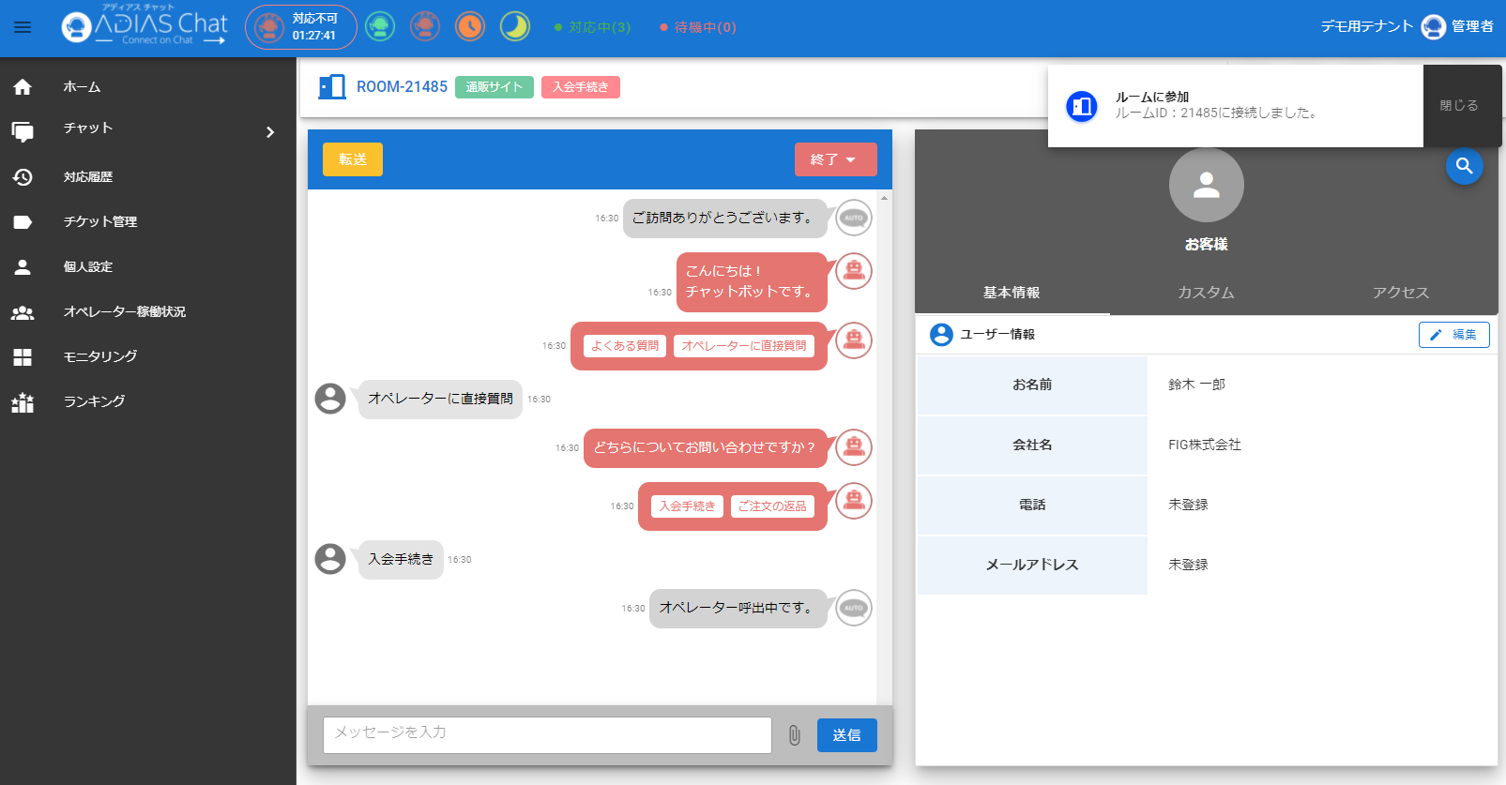The width and height of the screenshot is (1506, 785).
Task: Click the blue search magnifier button
Action: pos(1464,167)
